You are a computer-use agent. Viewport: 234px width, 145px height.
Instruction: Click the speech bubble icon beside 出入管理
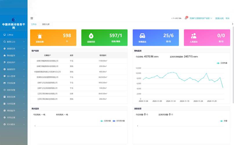point(5,76)
